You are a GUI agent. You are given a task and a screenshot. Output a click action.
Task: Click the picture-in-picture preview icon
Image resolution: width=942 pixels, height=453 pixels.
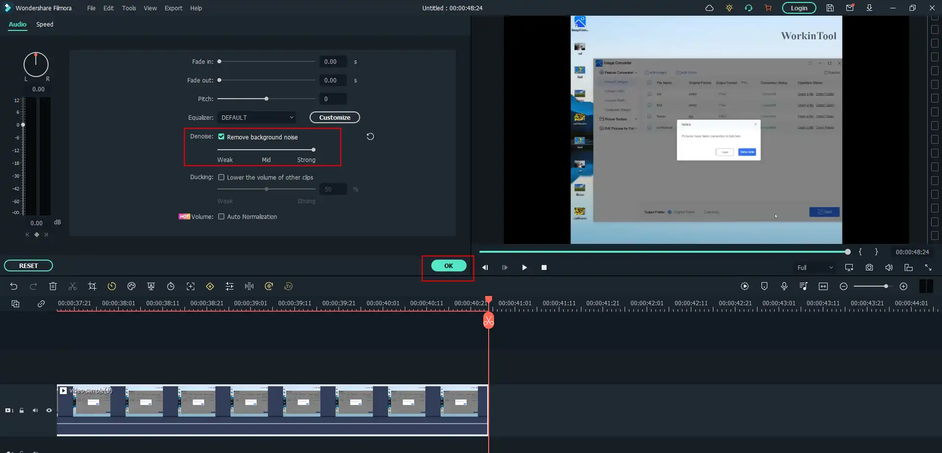[x=909, y=267]
